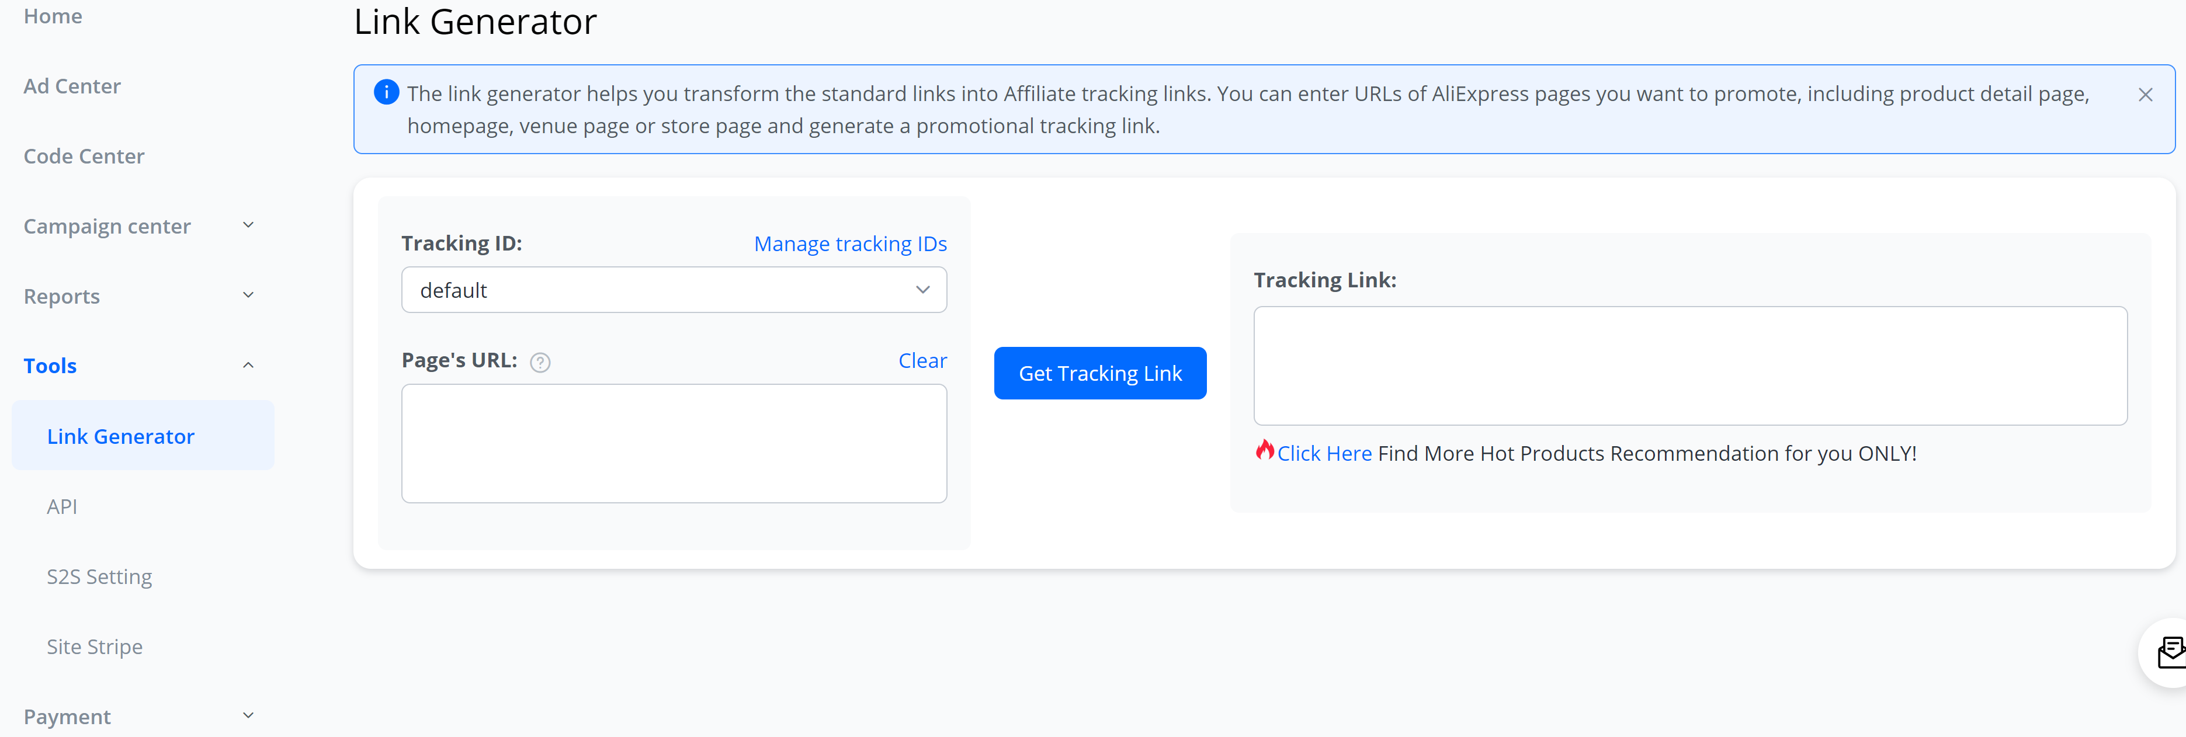Focus the Page's URL text area
Viewport: 2186px width, 737px height.
(674, 444)
